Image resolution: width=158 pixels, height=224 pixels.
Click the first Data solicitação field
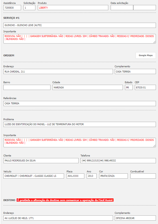click(122, 8)
